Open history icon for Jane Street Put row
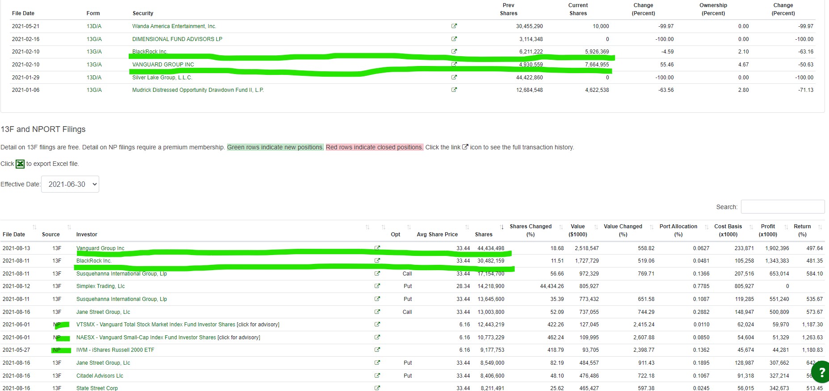Image resolution: width=829 pixels, height=391 pixels. 377,362
